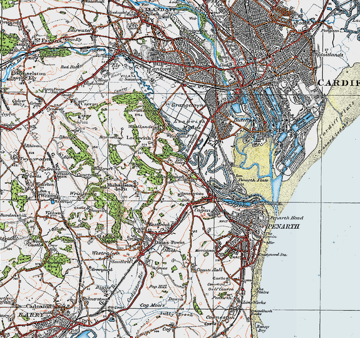Select the Cardiff Flats coastal label

(335, 119)
